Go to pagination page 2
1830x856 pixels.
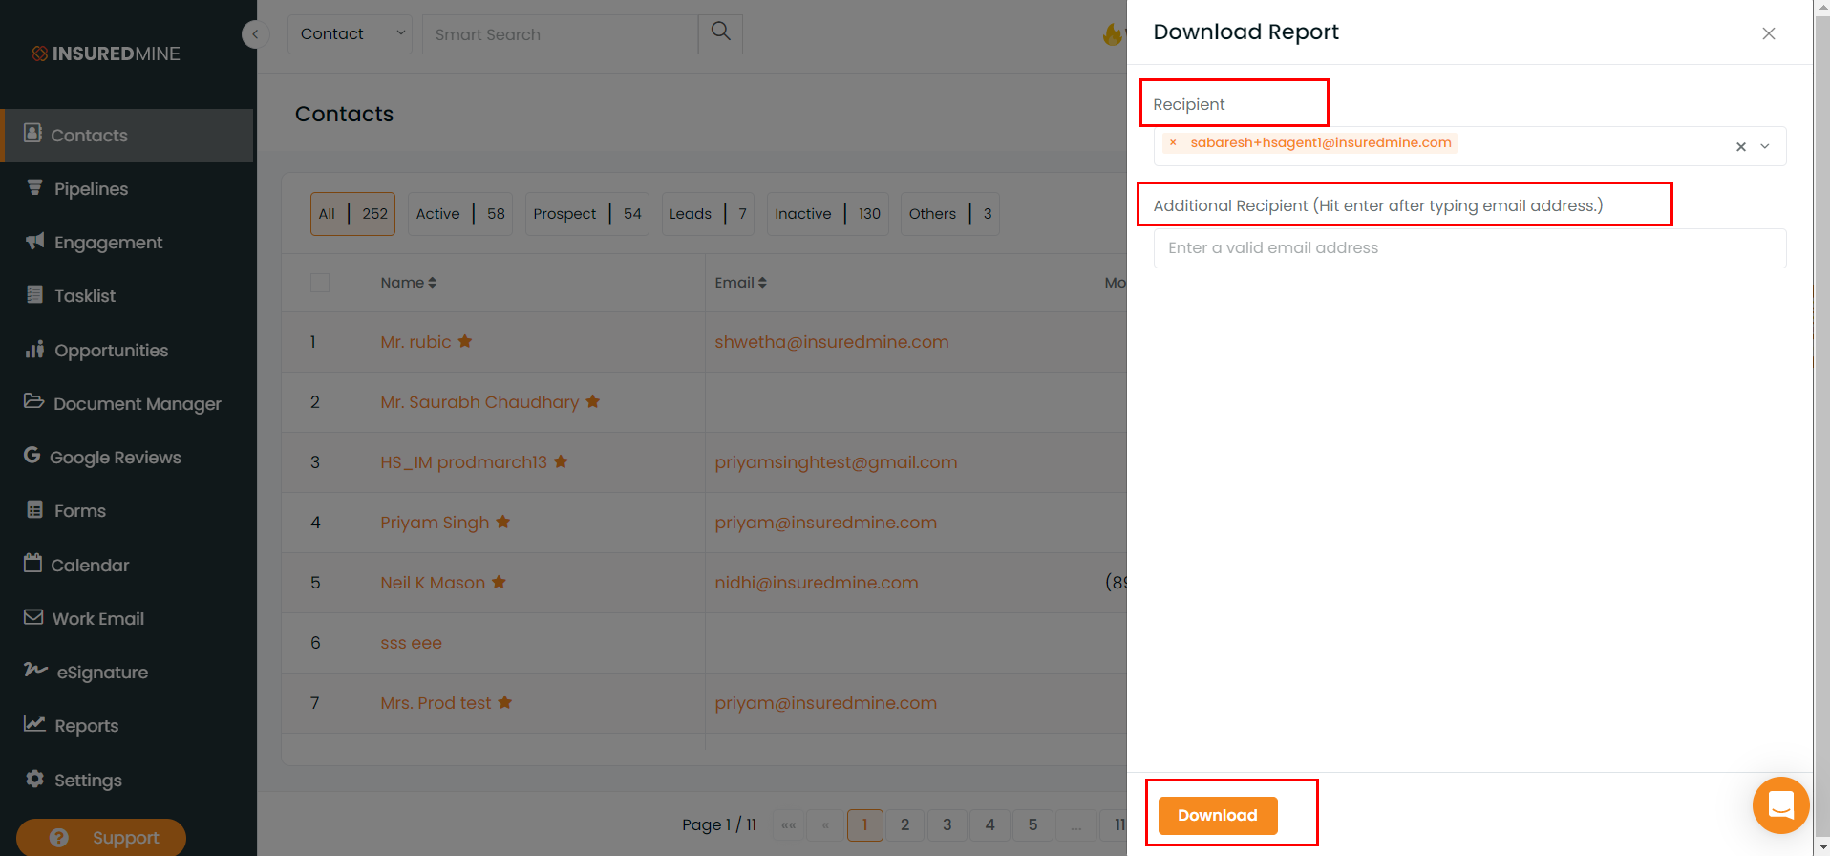(905, 824)
